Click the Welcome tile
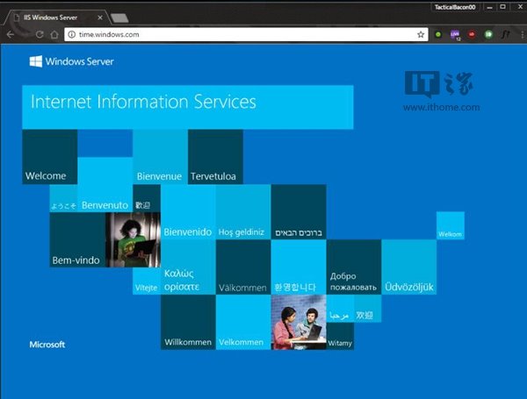This screenshot has height=399, width=527. pyautogui.click(x=50, y=157)
